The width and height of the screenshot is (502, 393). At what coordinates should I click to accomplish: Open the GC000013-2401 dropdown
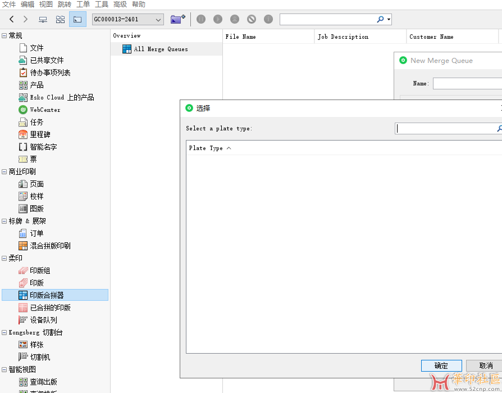(127, 20)
